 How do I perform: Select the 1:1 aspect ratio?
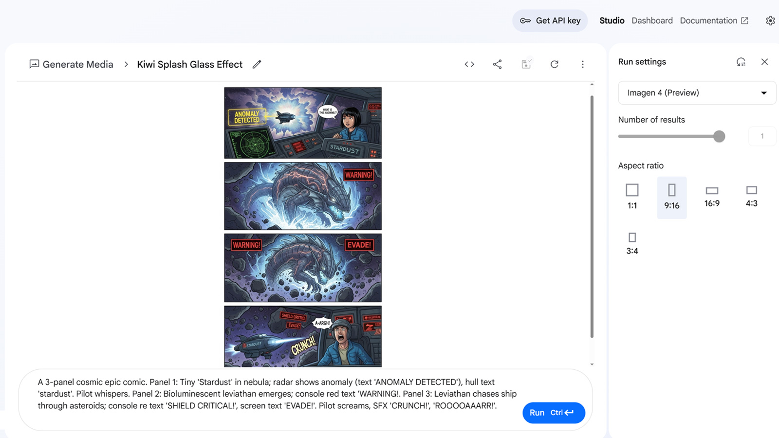pyautogui.click(x=632, y=197)
